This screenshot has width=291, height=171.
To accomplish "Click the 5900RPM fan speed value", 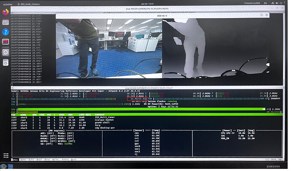I will (275, 99).
